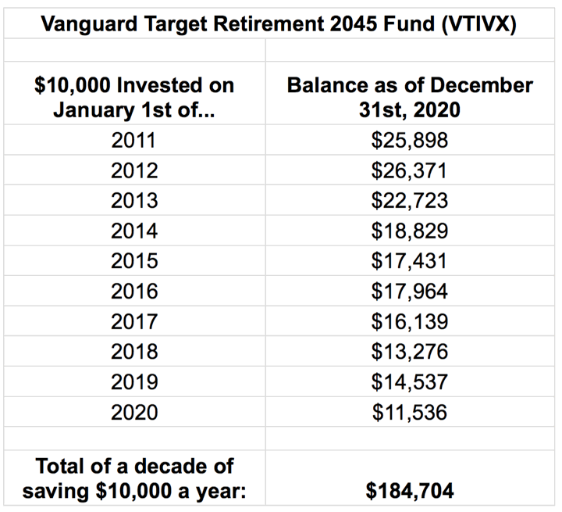Select the '$10,000 Invested on January 1st' header
562x512 pixels.
pos(134,97)
